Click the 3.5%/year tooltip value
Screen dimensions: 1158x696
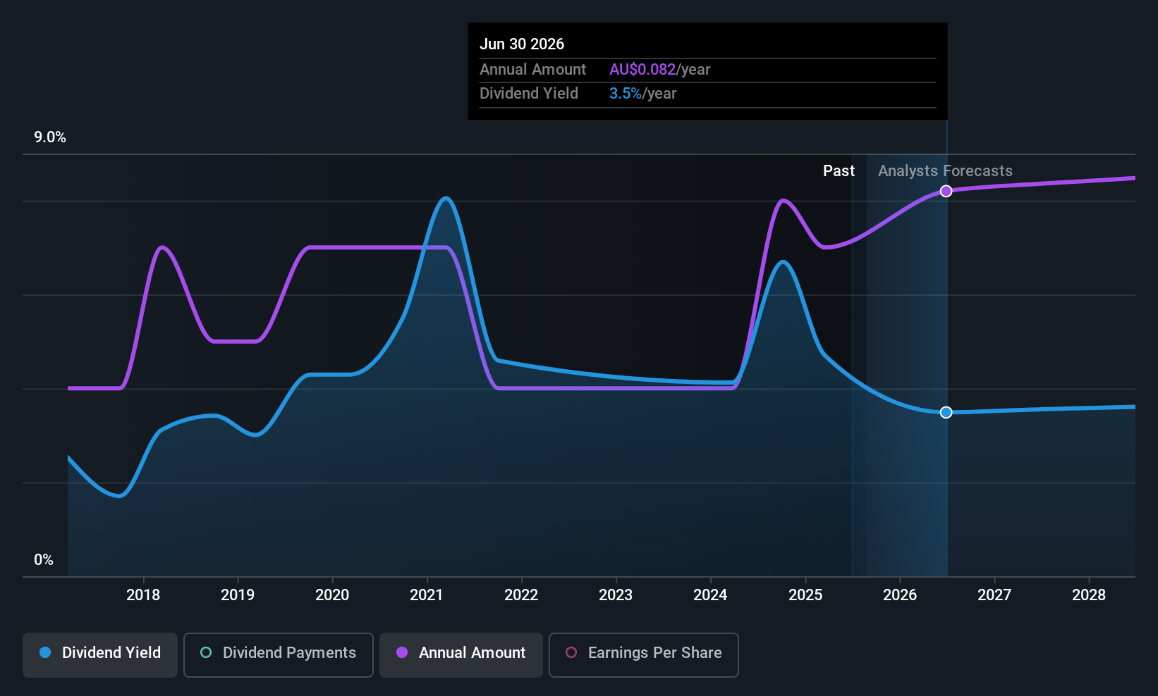click(643, 94)
